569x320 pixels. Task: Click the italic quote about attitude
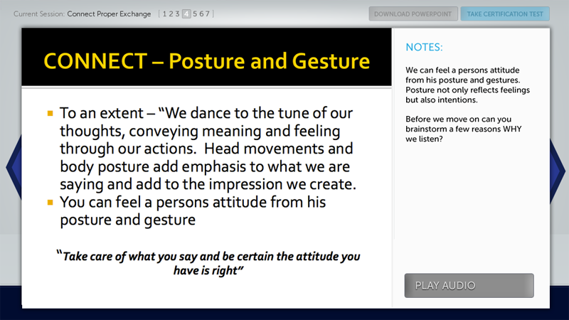pyautogui.click(x=206, y=263)
